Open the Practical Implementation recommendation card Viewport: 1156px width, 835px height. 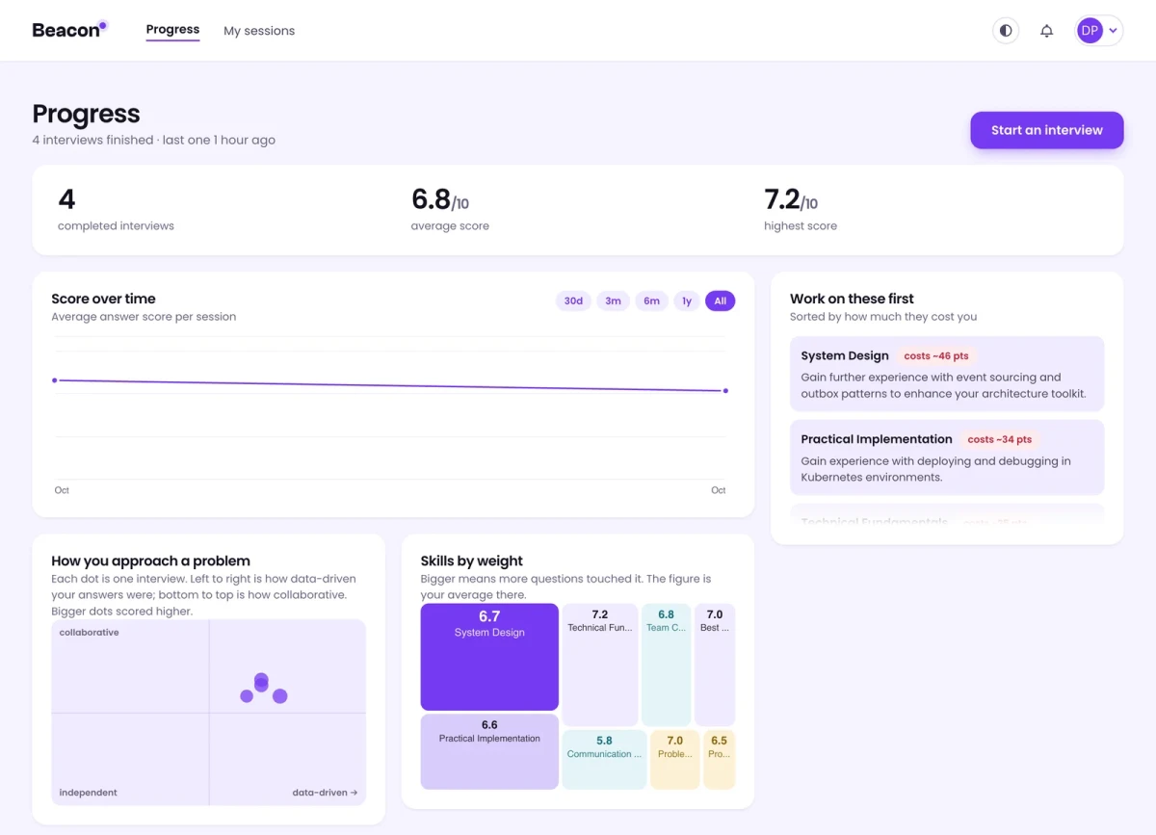pyautogui.click(x=947, y=457)
